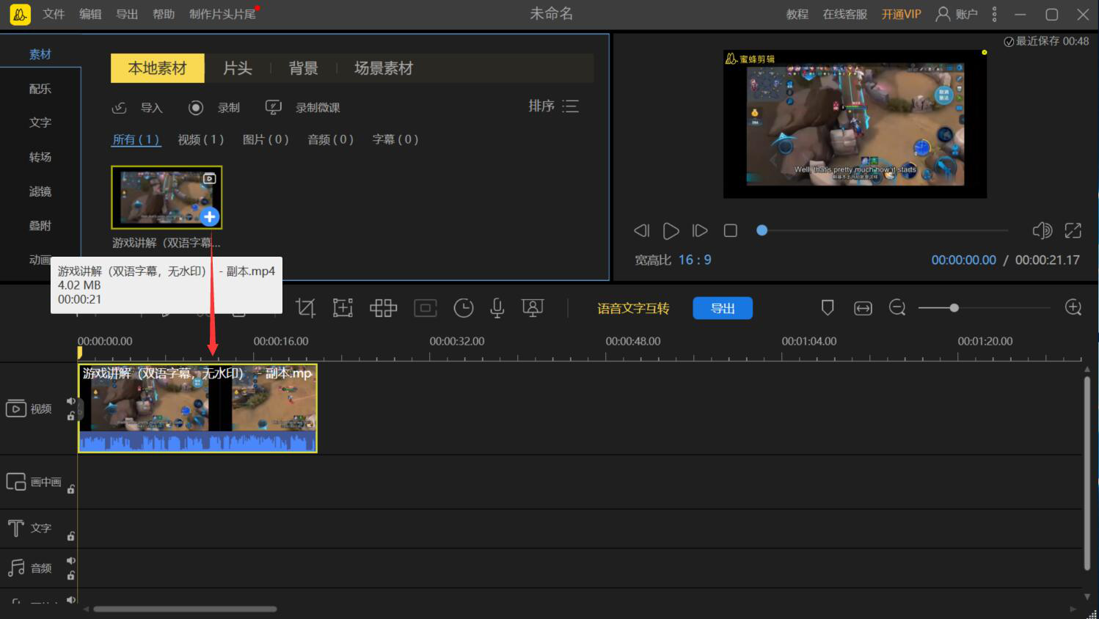Image resolution: width=1099 pixels, height=619 pixels.
Task: Toggle the lock on 文字 track
Action: (x=71, y=536)
